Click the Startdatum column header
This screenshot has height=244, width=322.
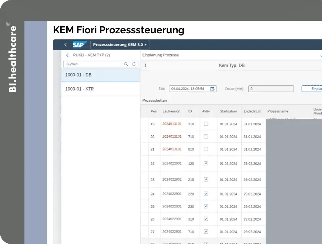(228, 111)
